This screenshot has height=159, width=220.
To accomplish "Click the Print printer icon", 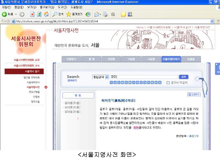I will coord(105,14).
